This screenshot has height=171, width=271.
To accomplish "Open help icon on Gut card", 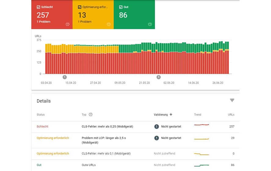I will coord(150,24).
